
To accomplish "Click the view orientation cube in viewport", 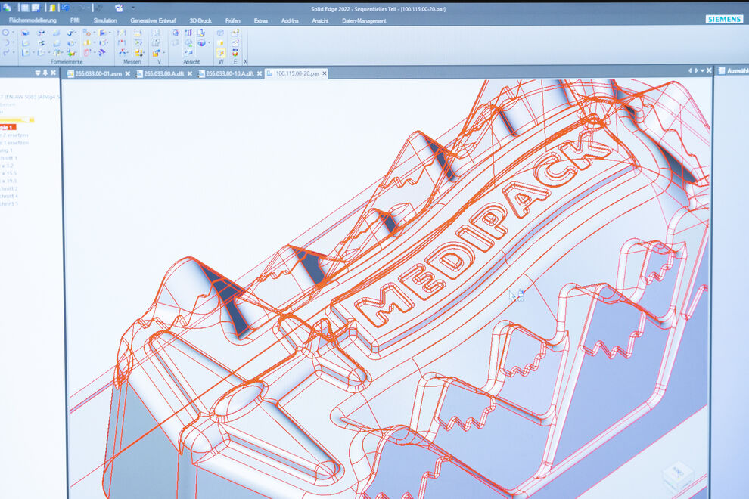I will tap(677, 476).
